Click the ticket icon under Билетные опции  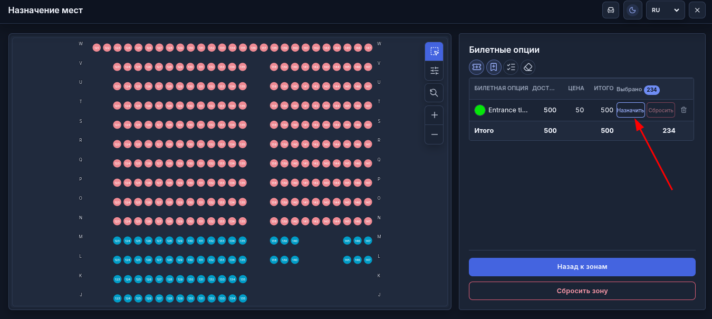(x=477, y=67)
